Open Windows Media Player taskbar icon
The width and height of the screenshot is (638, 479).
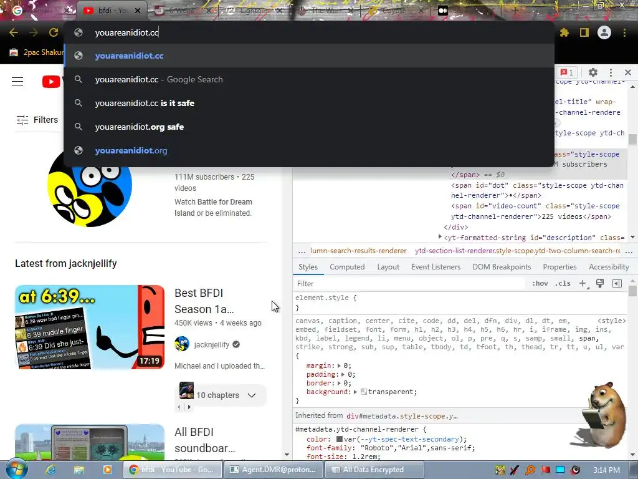tap(107, 470)
